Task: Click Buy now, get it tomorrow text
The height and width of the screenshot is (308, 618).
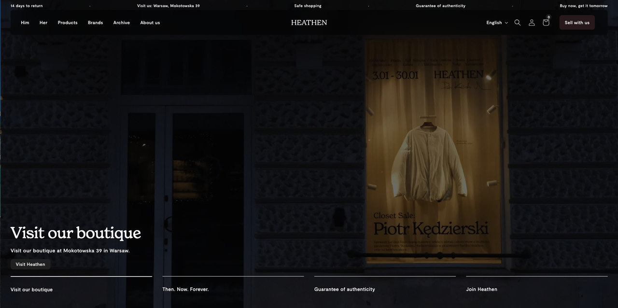Action: (584, 6)
